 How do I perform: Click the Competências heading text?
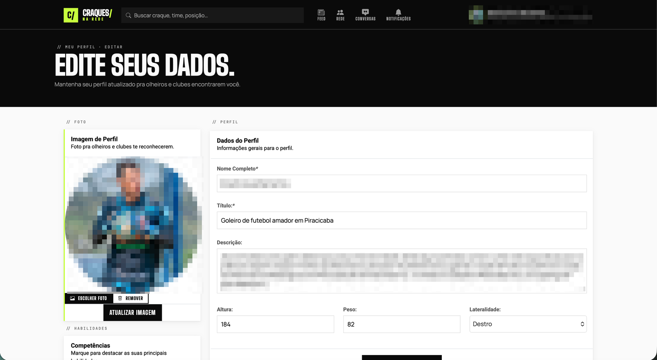click(90, 346)
